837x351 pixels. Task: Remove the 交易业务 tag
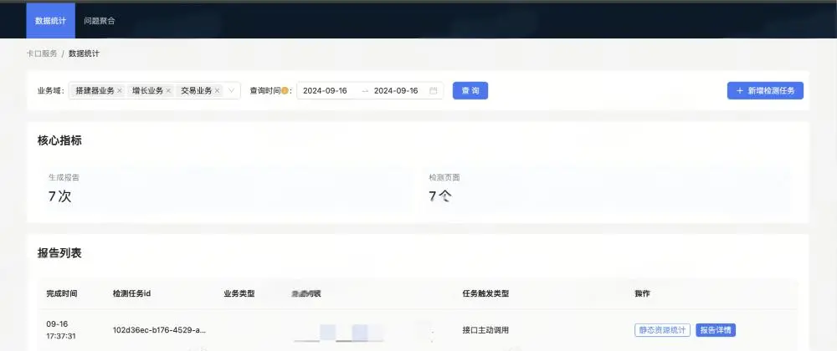[x=218, y=91]
